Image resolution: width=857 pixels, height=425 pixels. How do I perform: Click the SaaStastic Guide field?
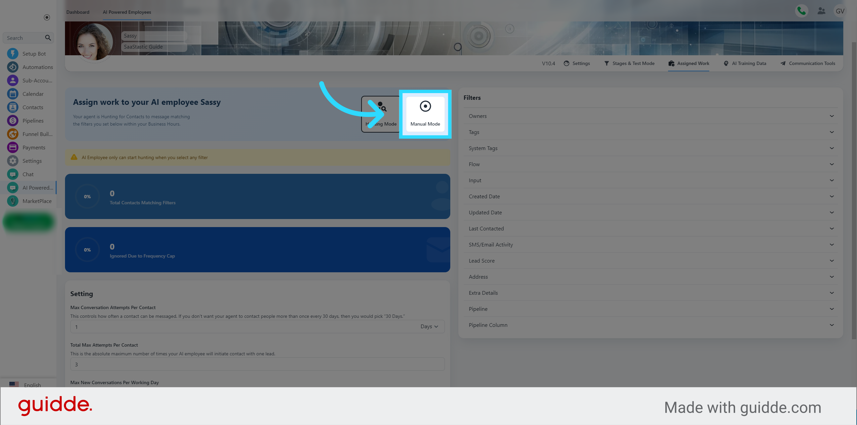[x=154, y=47]
